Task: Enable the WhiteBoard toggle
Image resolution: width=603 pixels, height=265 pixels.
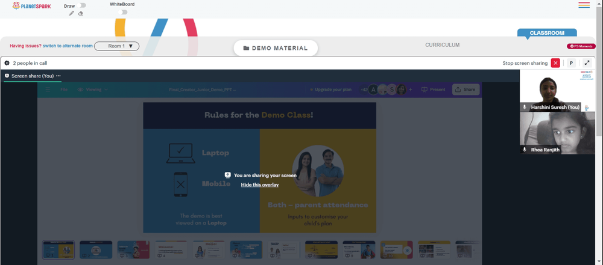Action: [122, 12]
